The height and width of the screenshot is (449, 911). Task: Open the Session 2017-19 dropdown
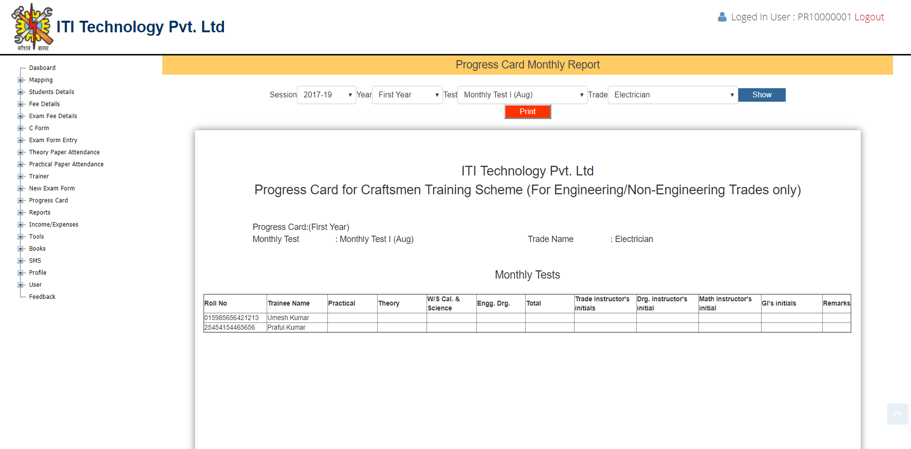pos(326,95)
